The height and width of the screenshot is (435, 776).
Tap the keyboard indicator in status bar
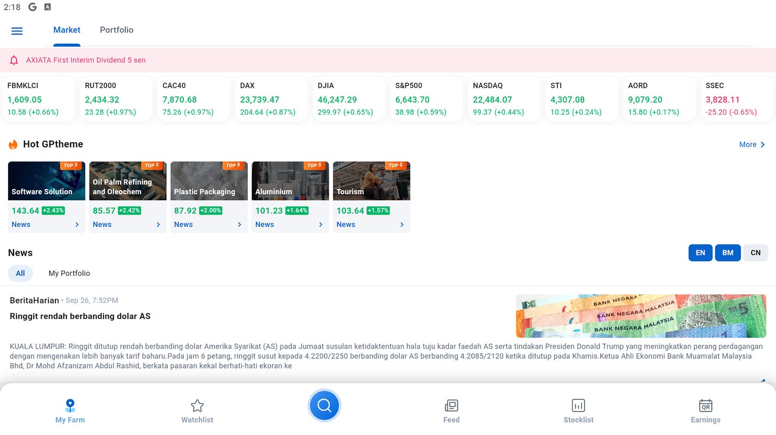tap(47, 7)
